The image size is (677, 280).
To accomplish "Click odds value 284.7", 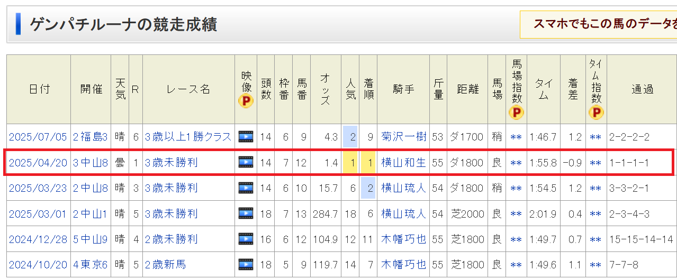I will coord(325,214).
